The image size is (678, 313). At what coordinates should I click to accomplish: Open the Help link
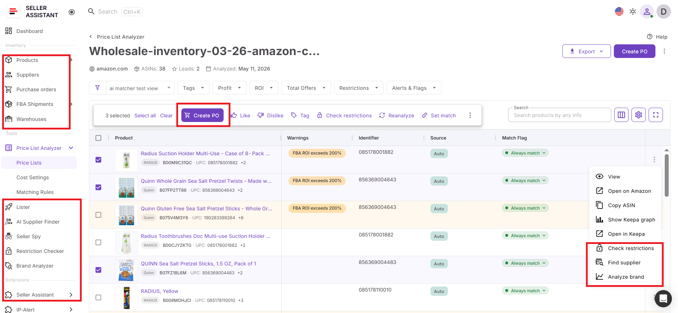(657, 37)
